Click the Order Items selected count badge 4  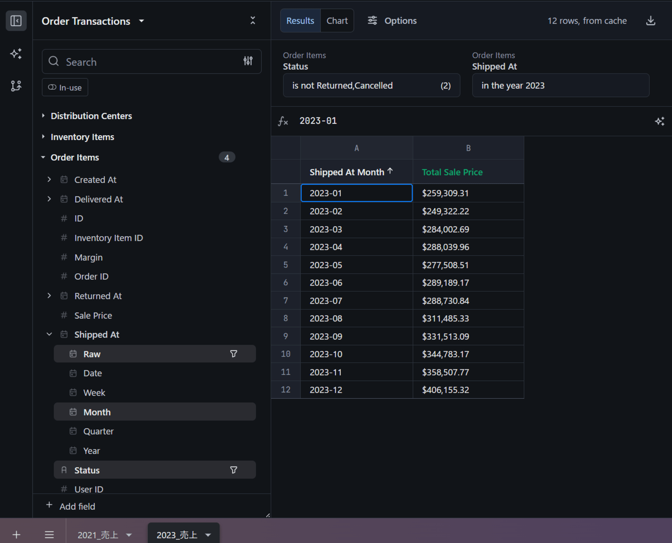227,157
